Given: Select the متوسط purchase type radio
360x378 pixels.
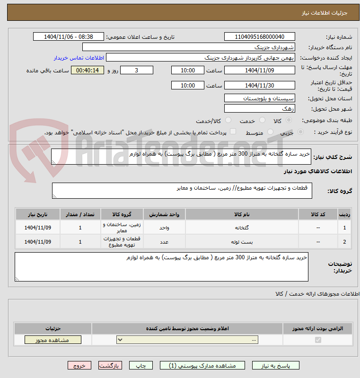Looking at the screenshot, I should point(270,132).
